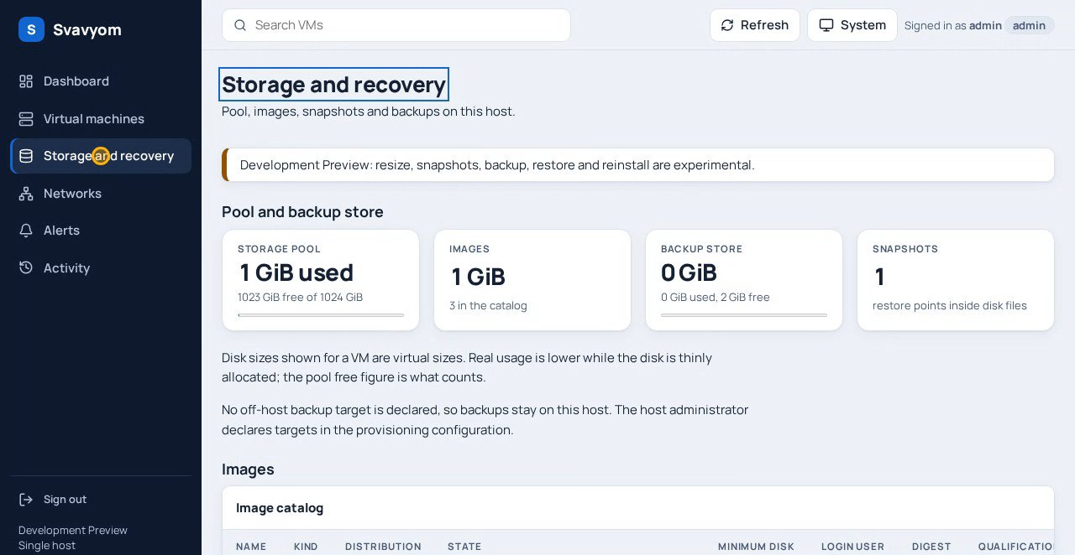
Task: Click the Alerts bell icon
Action: 26,231
